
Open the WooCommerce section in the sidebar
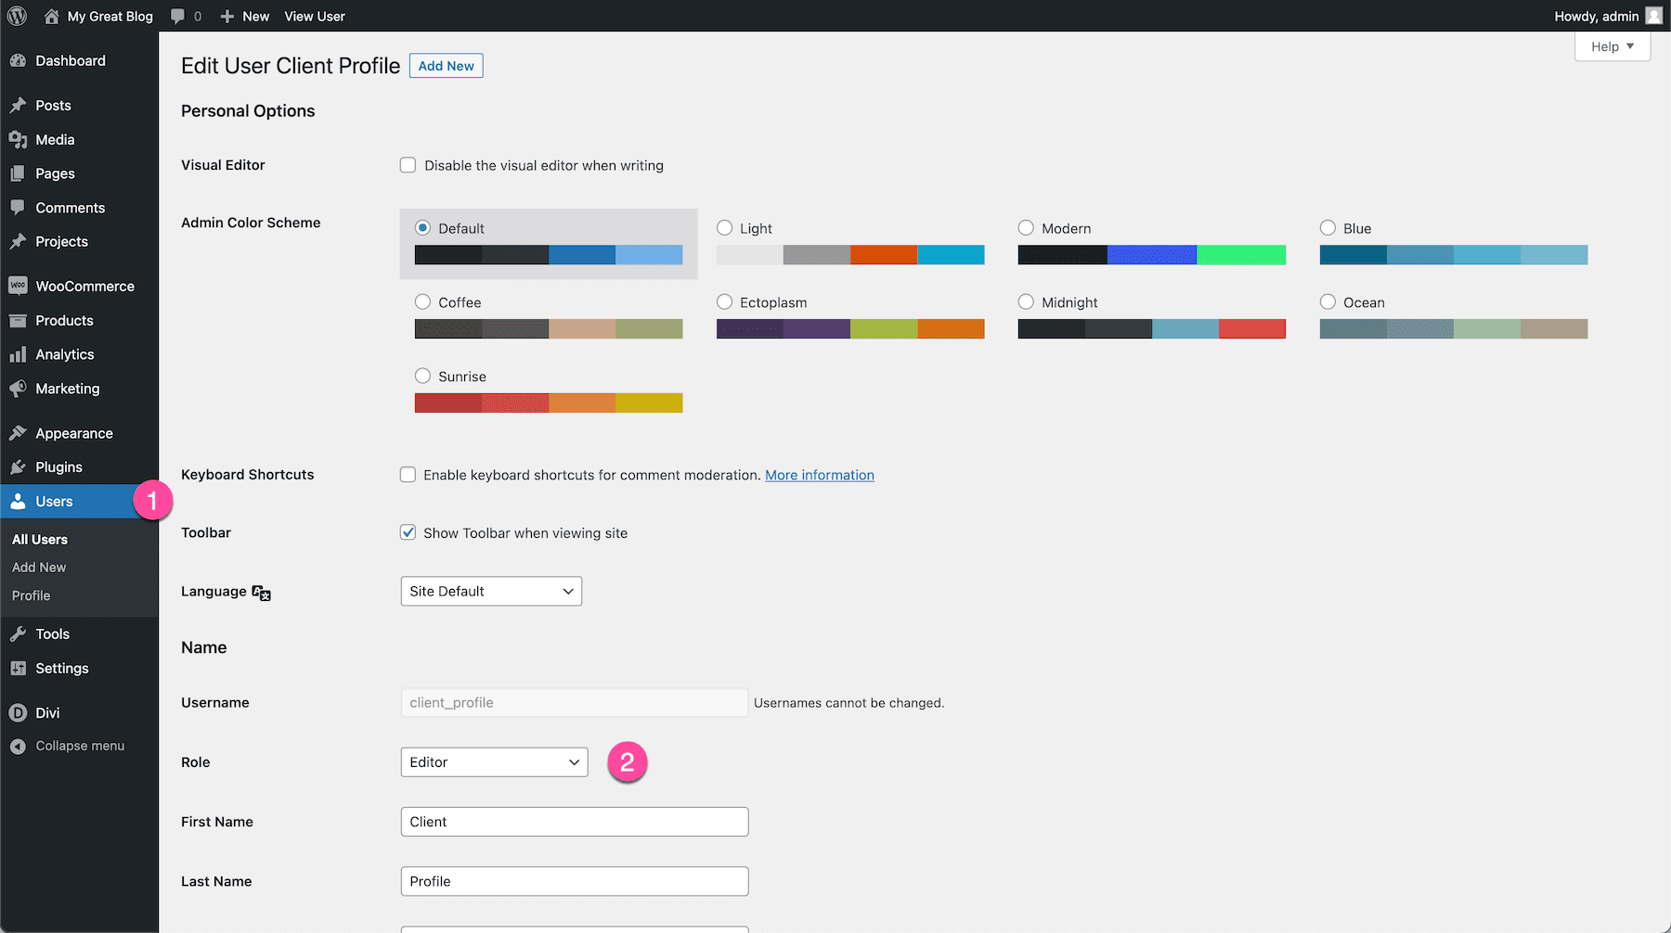coord(84,286)
